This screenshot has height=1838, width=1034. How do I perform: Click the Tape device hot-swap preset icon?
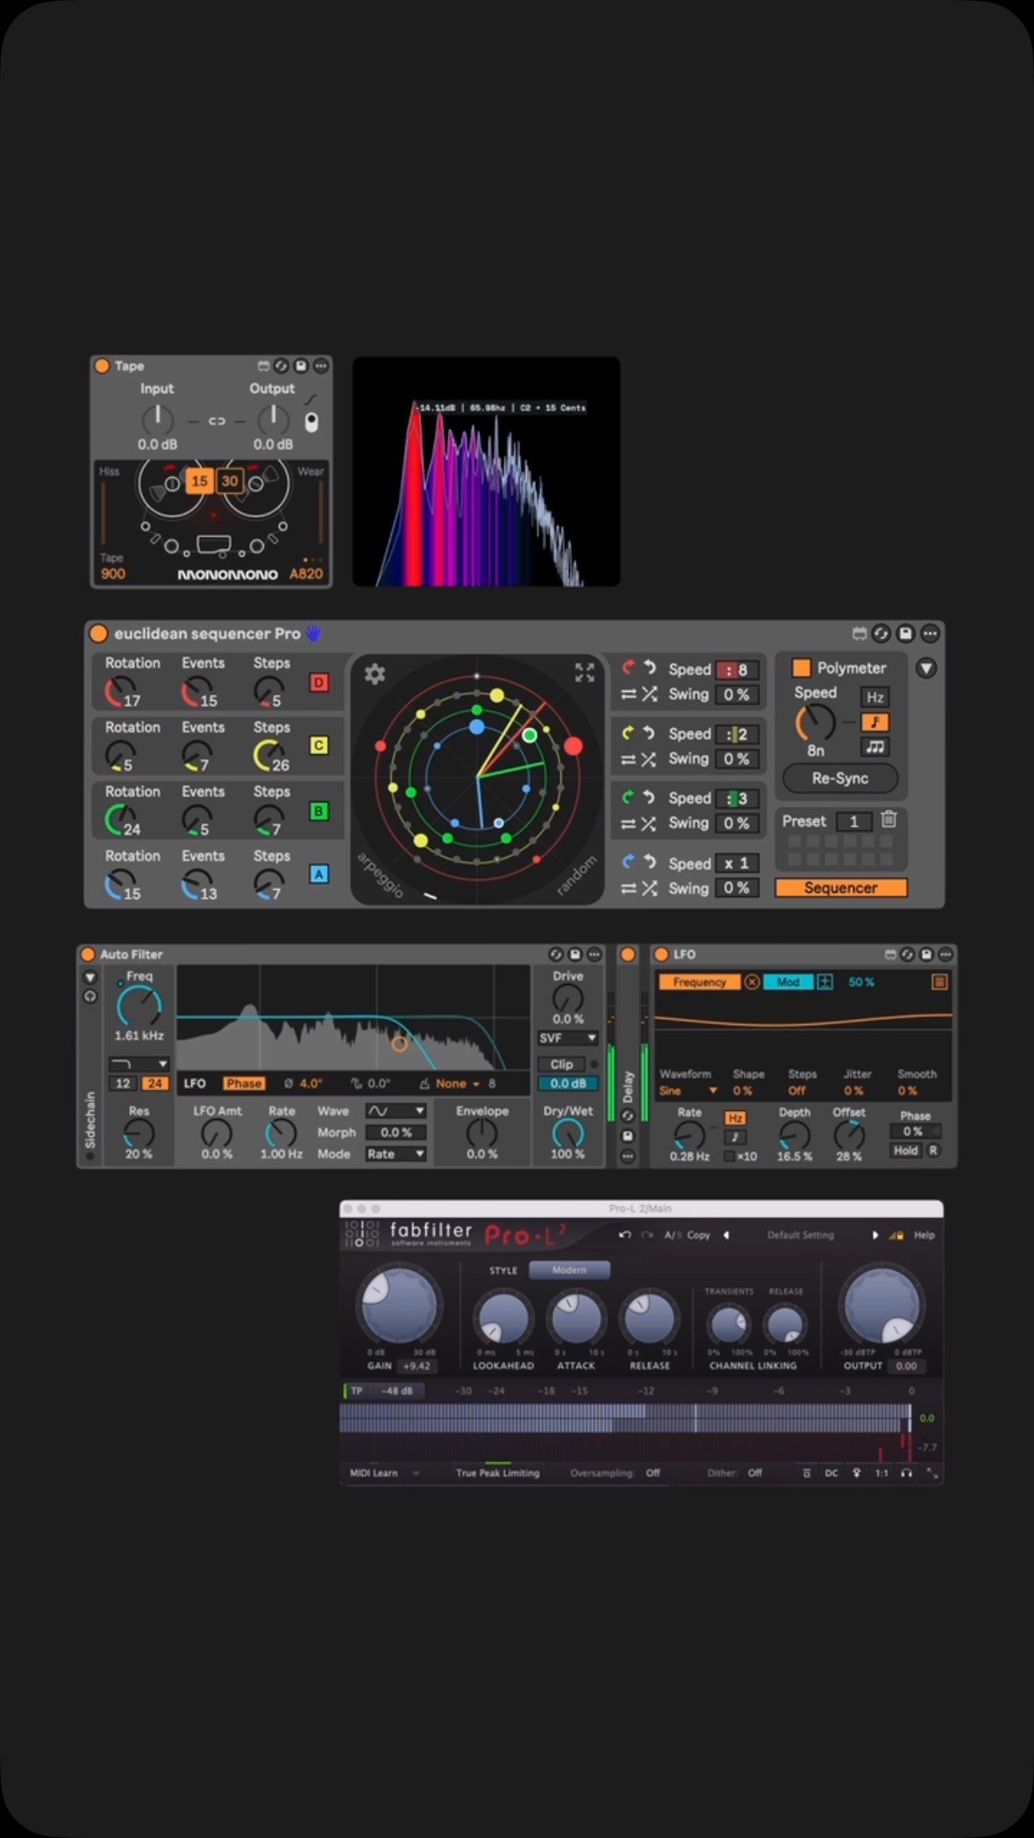(282, 366)
